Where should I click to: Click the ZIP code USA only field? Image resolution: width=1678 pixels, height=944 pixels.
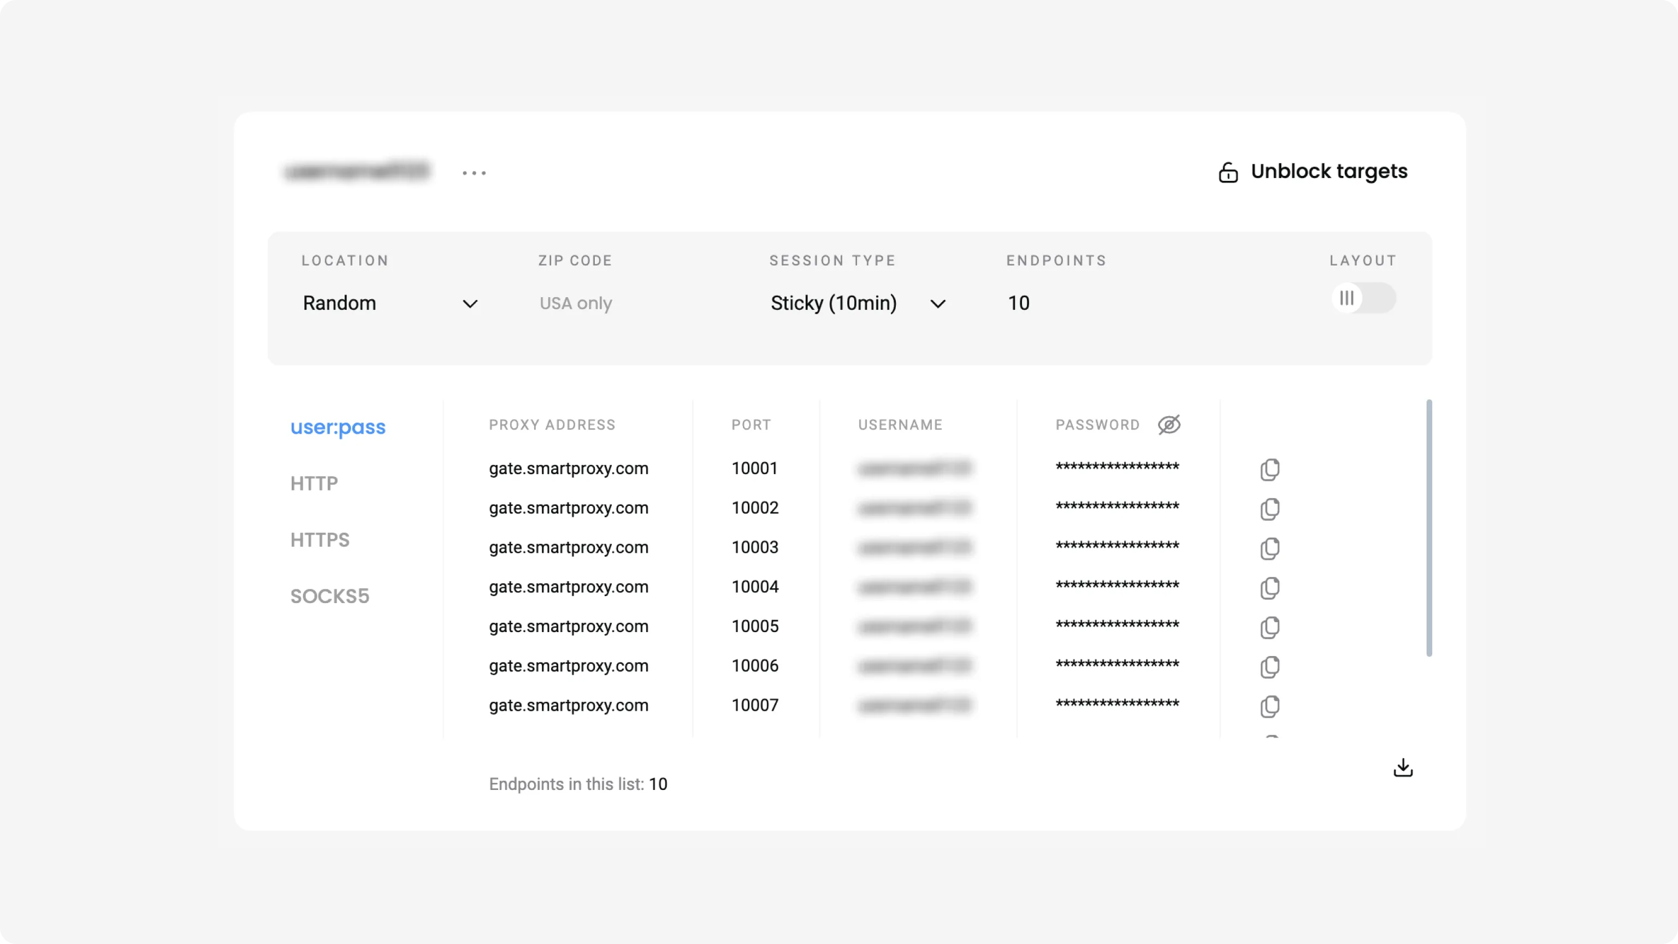(576, 303)
